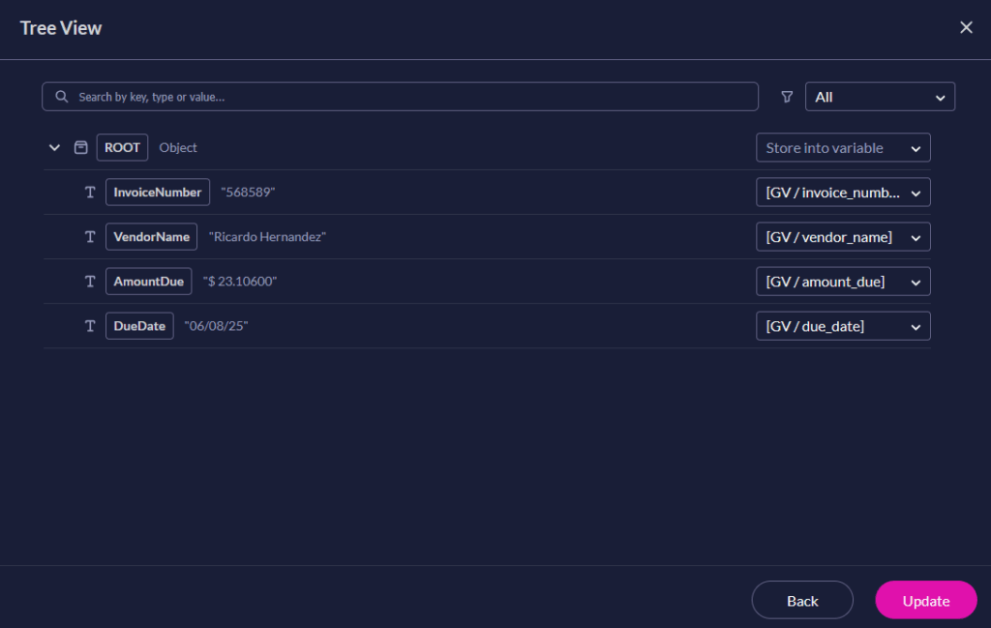Open the GV/vendor_name variable dropdown
Screen dimensions: 991x628
coord(842,236)
